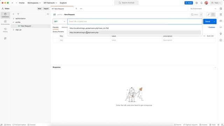Open comments icon in right sidebar
This screenshot has height=126, width=224.
[x=221, y=21]
